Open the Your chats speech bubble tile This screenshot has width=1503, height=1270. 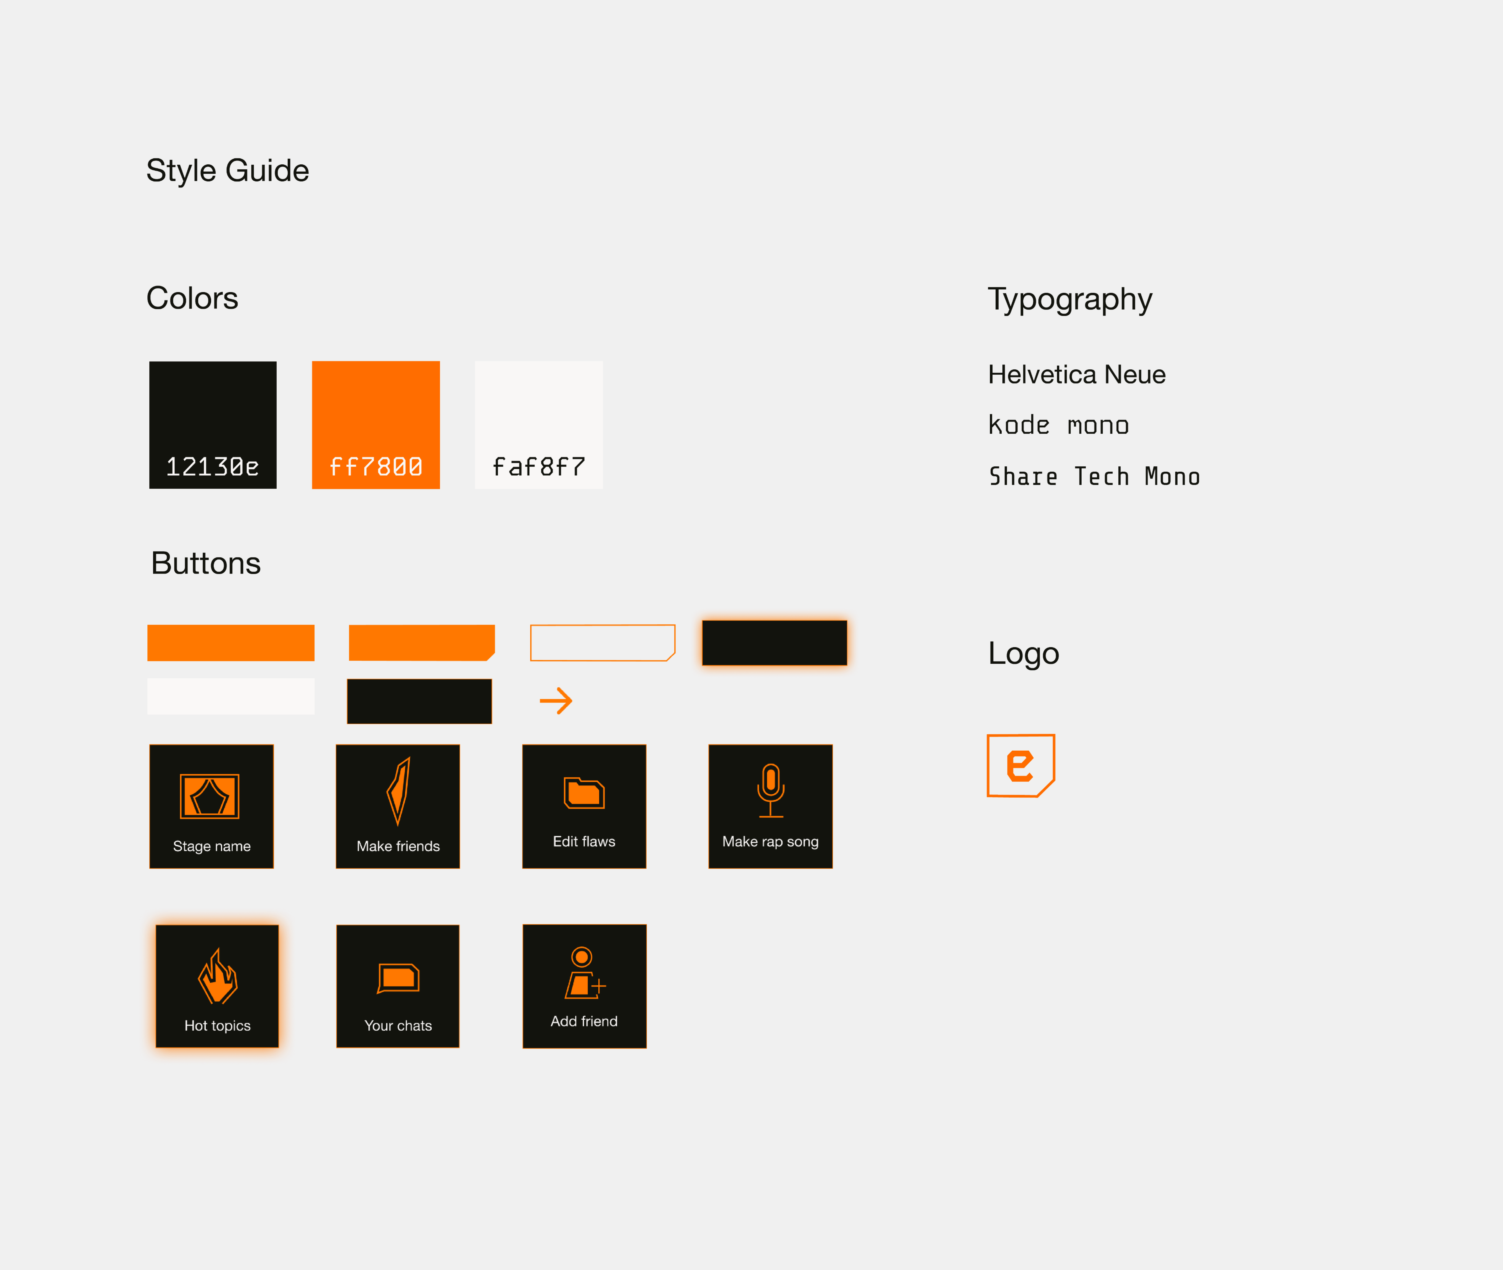point(398,986)
